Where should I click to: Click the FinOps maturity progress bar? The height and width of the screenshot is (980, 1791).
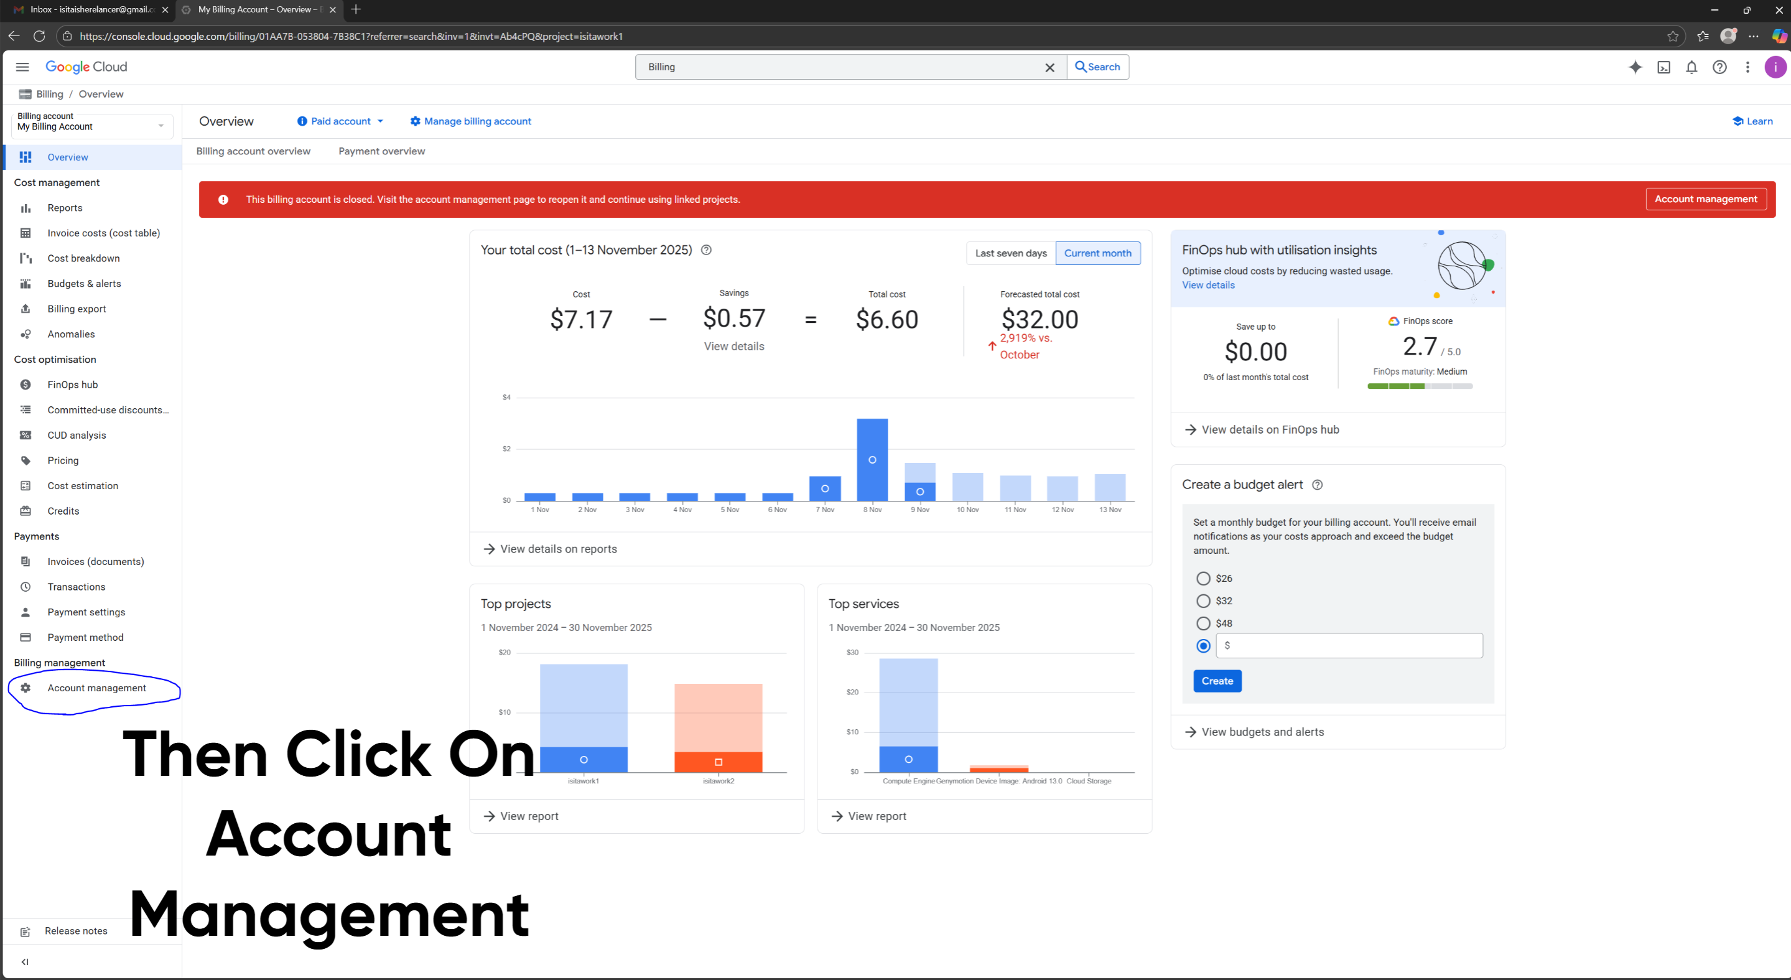[1419, 386]
